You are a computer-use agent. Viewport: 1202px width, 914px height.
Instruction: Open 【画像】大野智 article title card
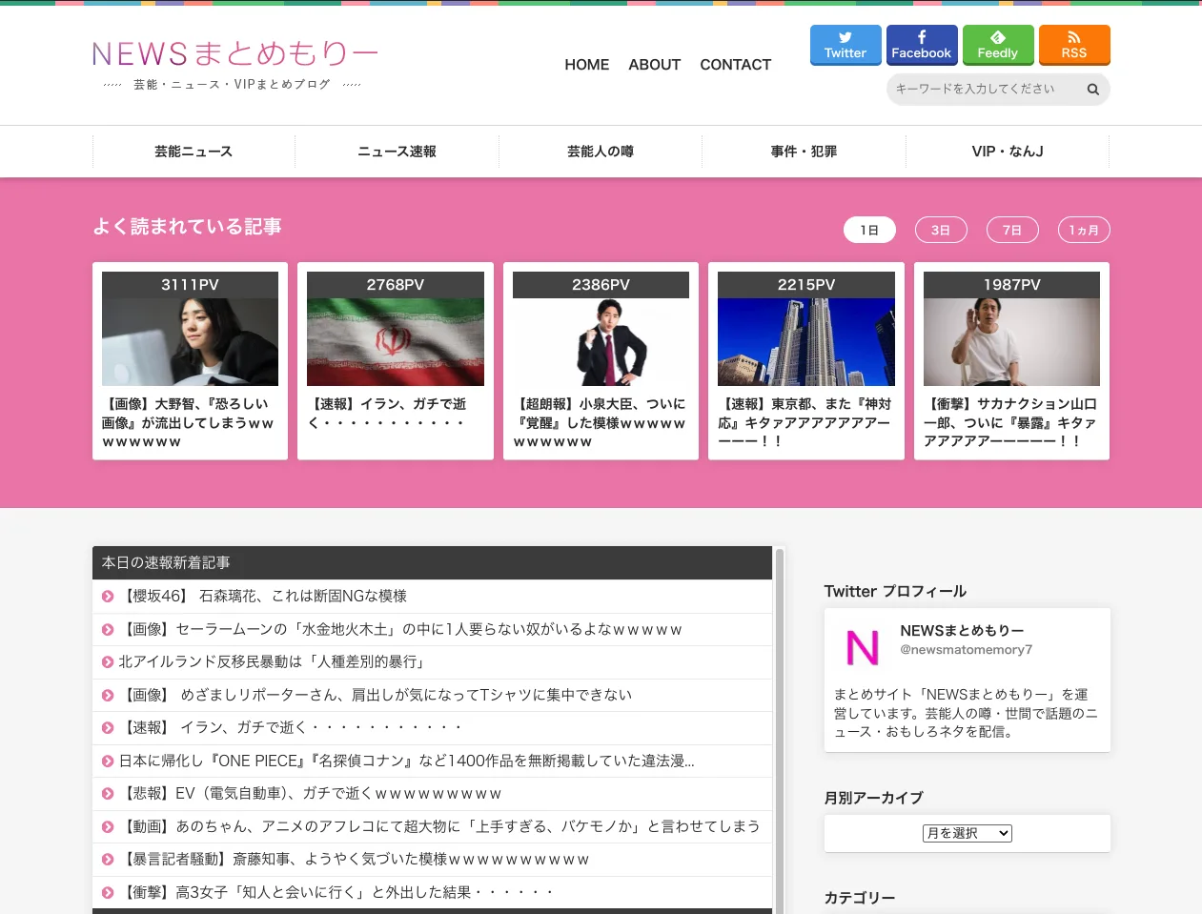point(190,423)
